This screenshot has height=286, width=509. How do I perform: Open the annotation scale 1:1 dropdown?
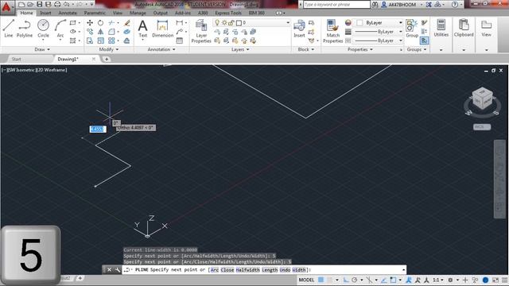438,280
